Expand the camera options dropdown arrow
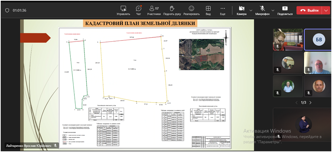 tap(251, 10)
